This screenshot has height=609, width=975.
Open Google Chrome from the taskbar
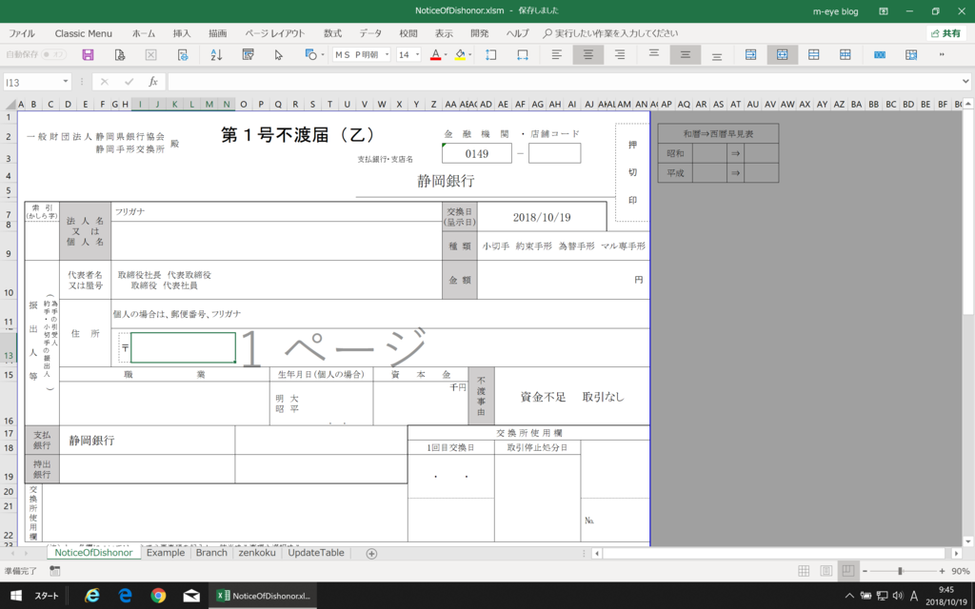click(158, 596)
